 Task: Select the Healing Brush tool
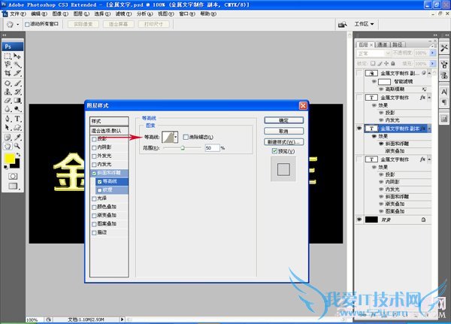8,83
